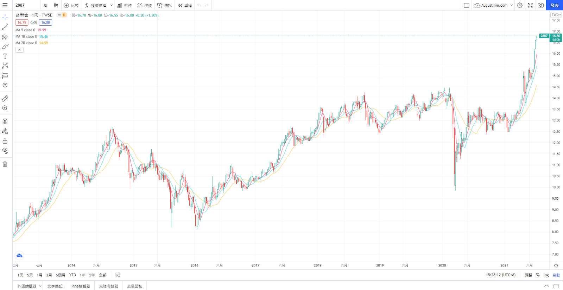This screenshot has width=563, height=290.
Task: Click the sell price 16.75 box
Action: click(x=22, y=22)
